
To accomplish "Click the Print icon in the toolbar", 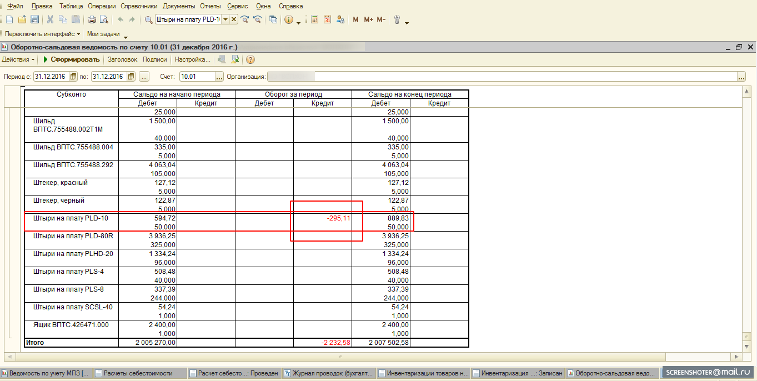I will click(92, 19).
